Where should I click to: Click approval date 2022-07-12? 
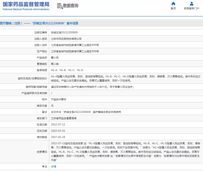point(58,125)
